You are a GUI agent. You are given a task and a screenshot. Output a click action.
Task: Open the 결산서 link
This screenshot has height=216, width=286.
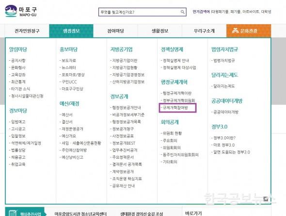tap(67, 122)
